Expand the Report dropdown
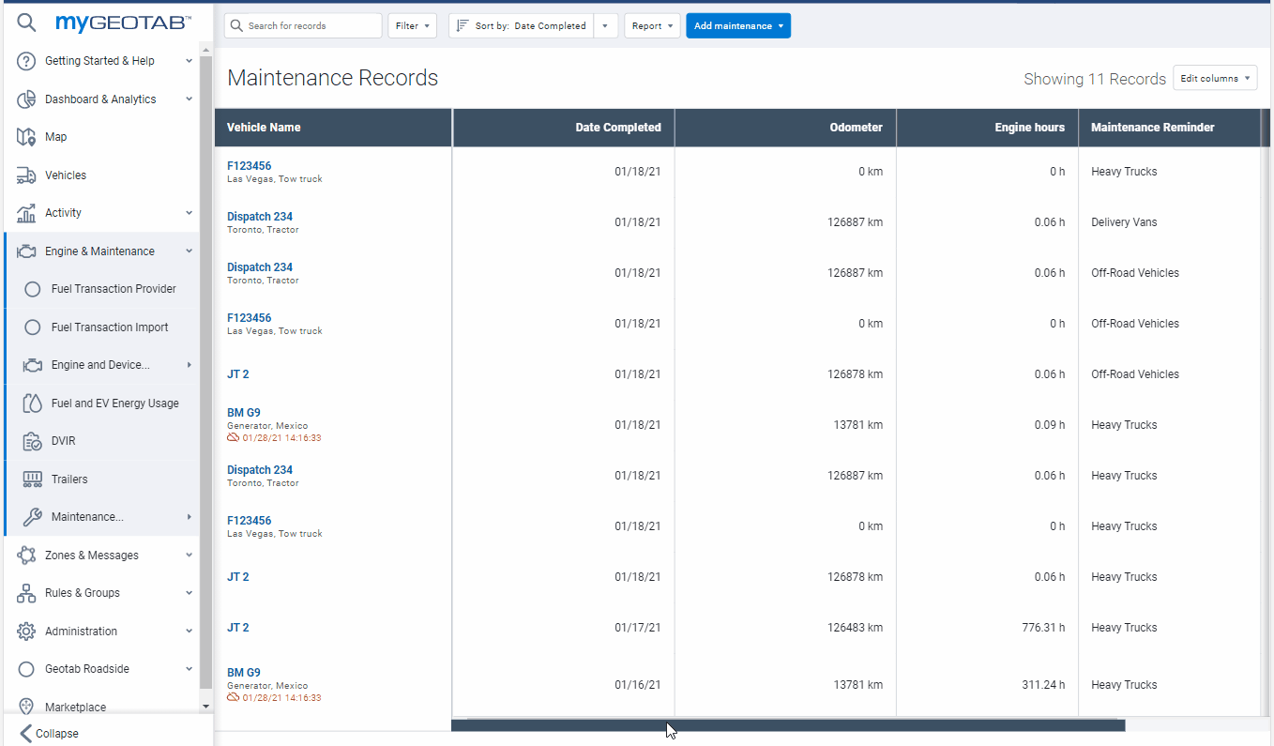Screen dimensions: 1274x746 click(652, 26)
